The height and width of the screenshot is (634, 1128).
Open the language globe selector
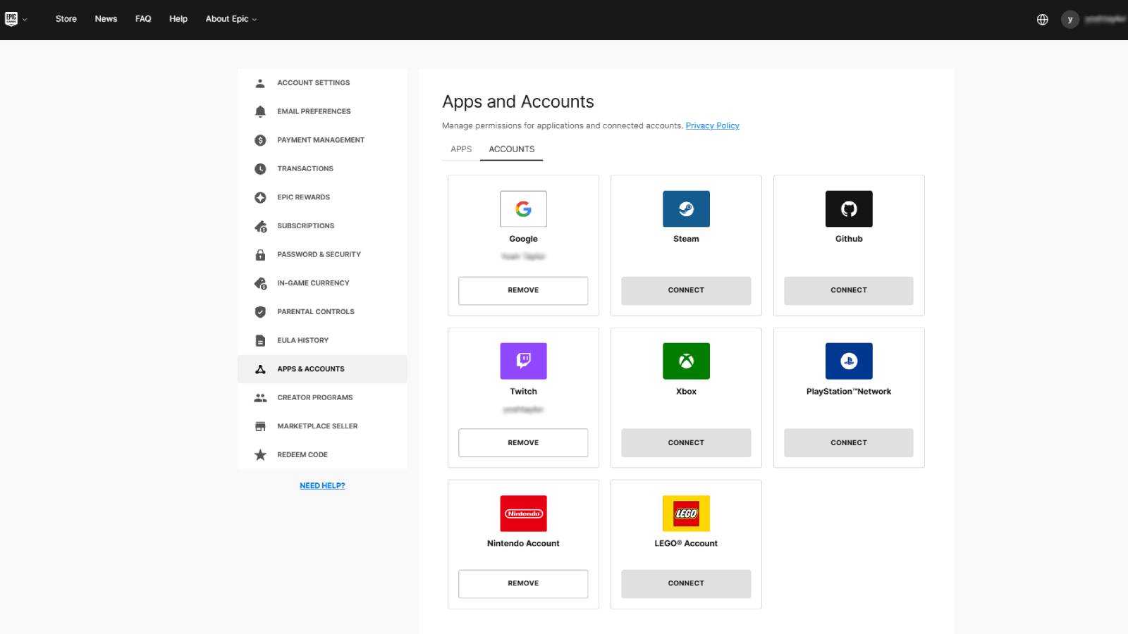pyautogui.click(x=1043, y=20)
